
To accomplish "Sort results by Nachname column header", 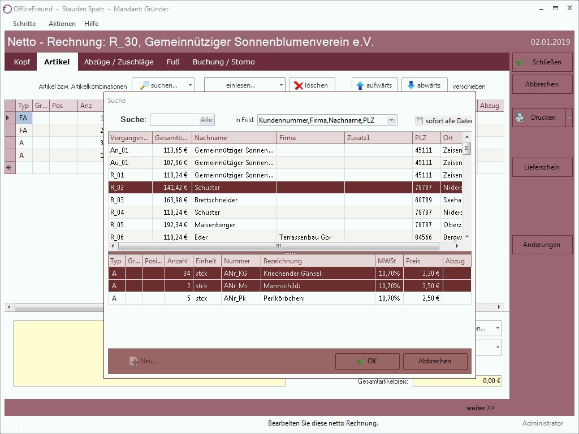I will pyautogui.click(x=234, y=138).
